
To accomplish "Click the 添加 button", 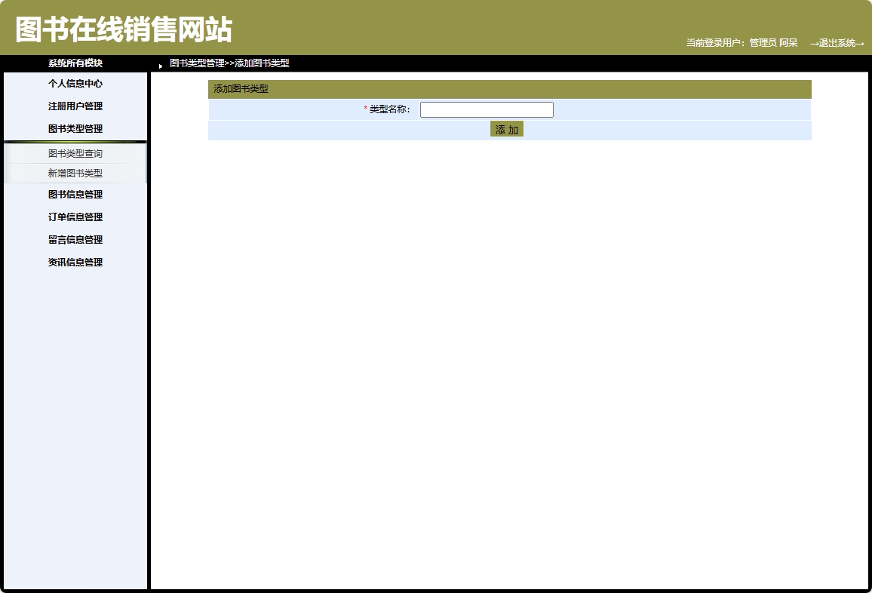I will pyautogui.click(x=506, y=129).
